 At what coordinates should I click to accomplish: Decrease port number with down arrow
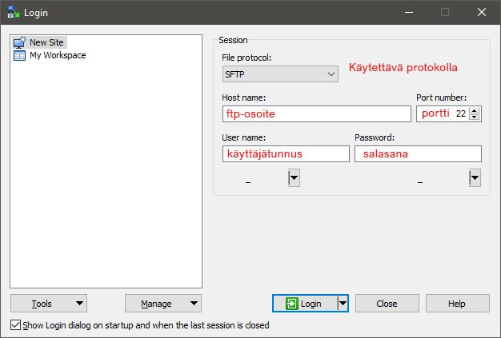(475, 117)
